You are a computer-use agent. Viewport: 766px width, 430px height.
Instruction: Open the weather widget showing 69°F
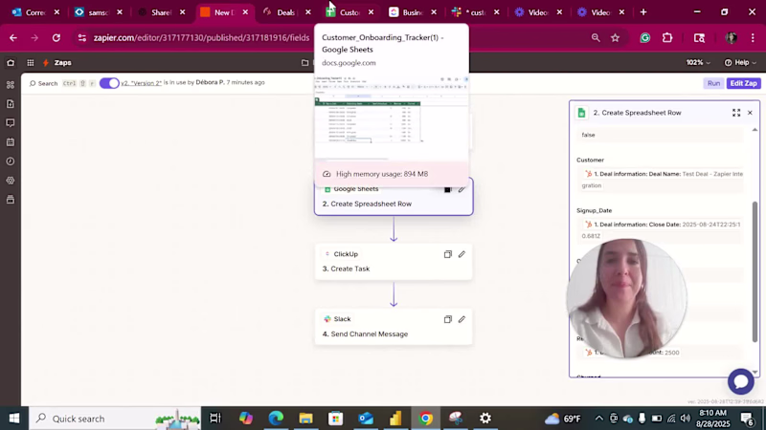pos(562,419)
